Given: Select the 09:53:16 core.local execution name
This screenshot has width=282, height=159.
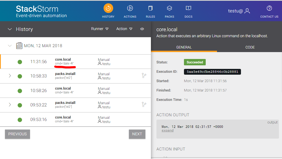Looking at the screenshot, I should tap(63, 117).
